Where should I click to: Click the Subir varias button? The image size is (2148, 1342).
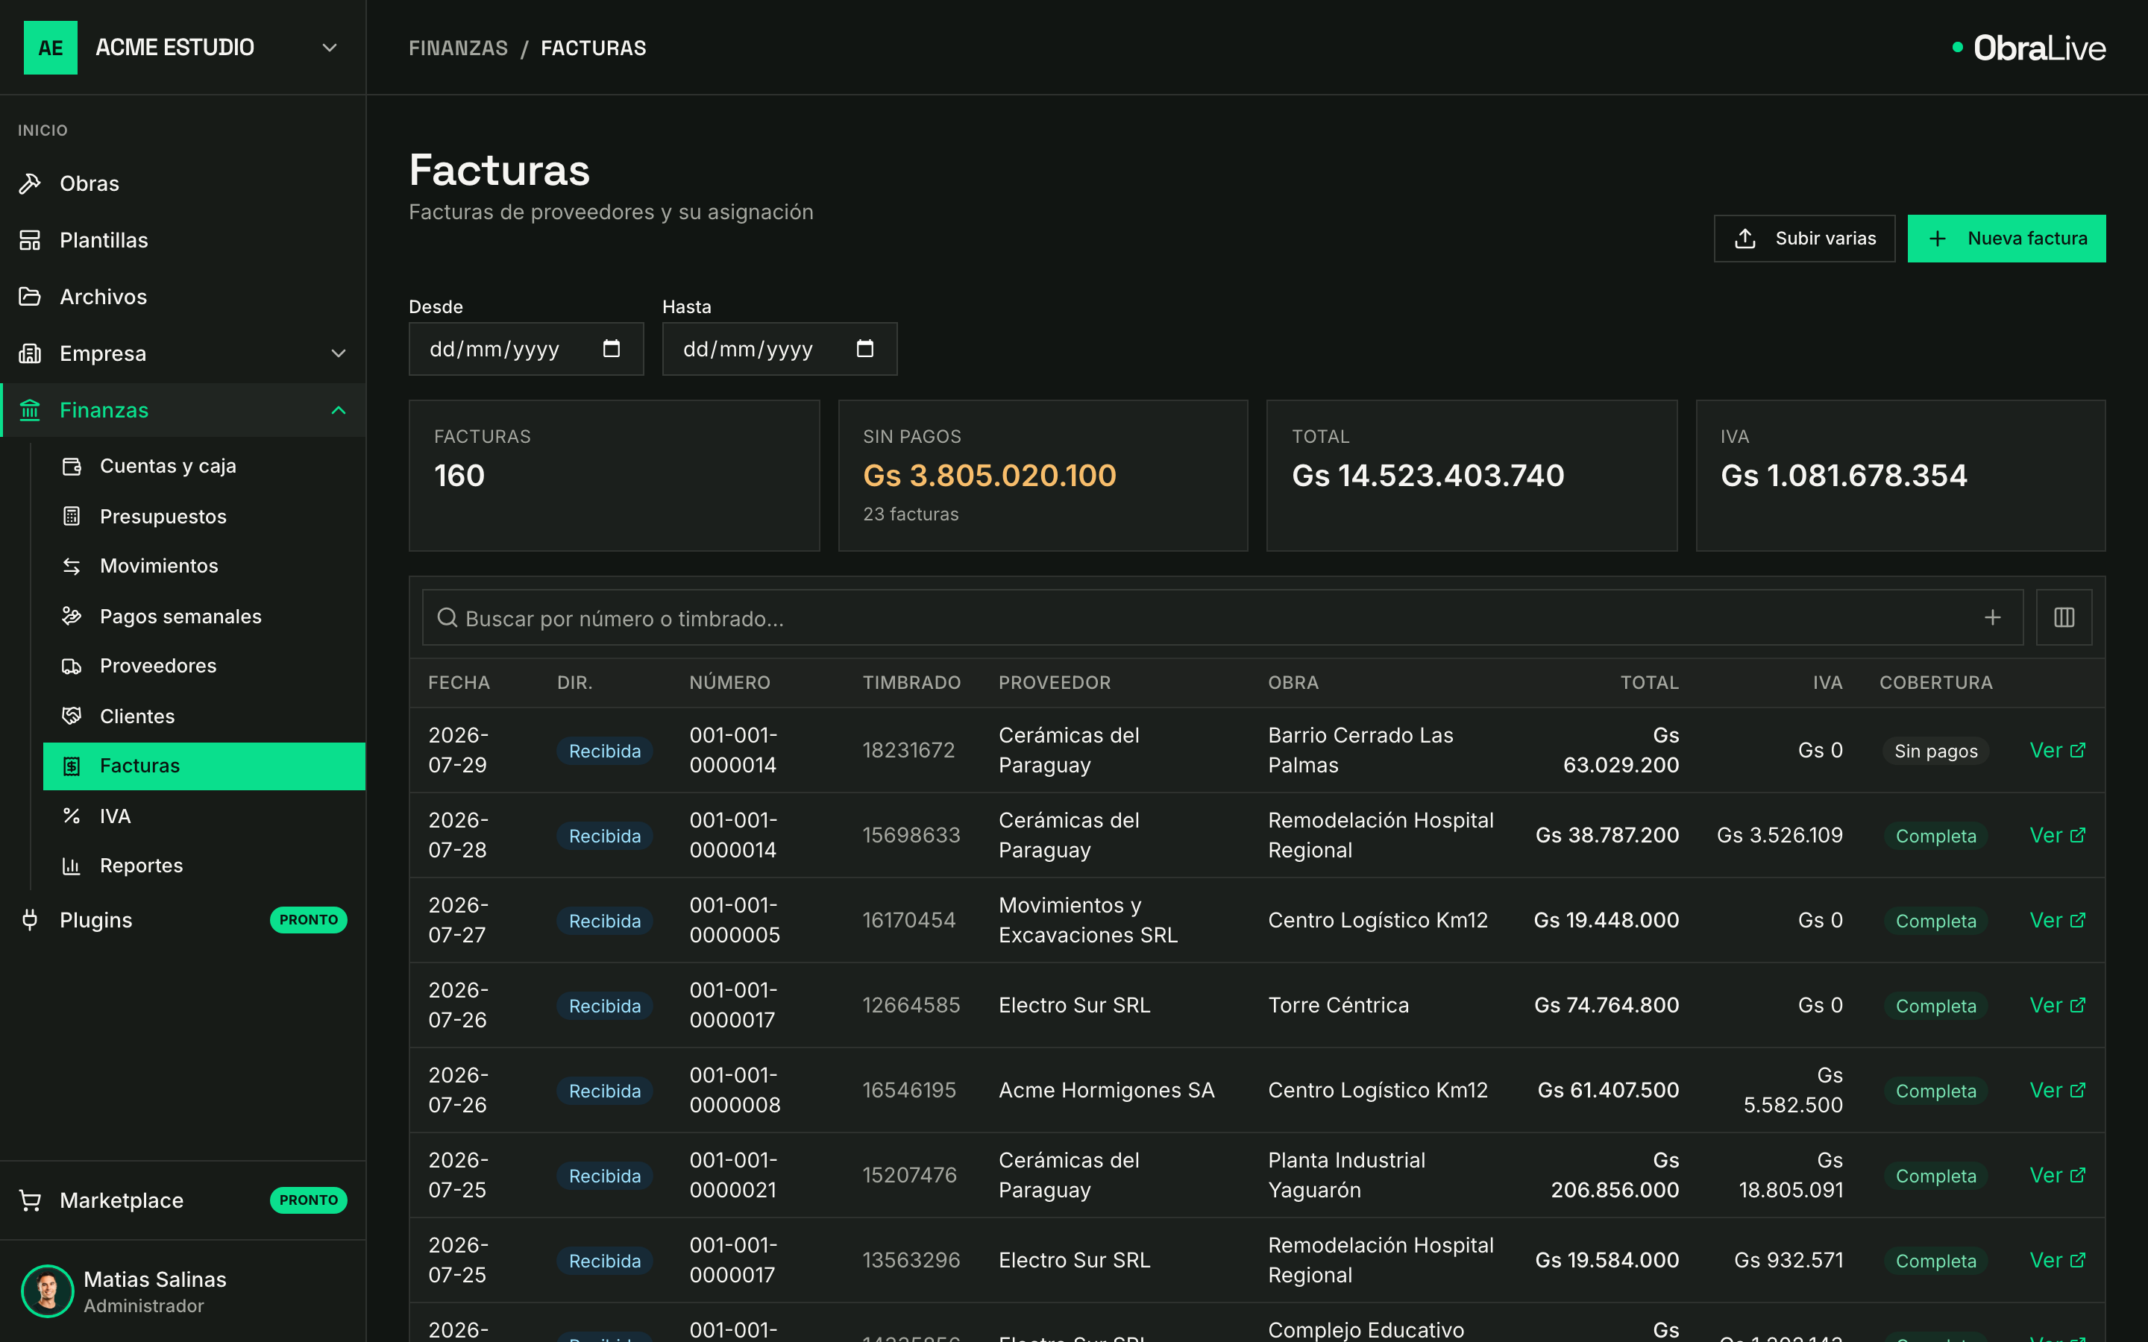point(1803,238)
